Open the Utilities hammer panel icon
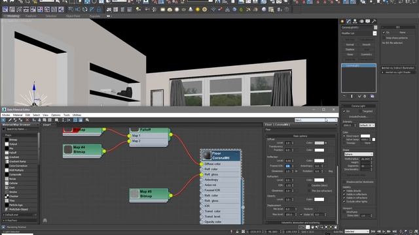 [374, 22]
